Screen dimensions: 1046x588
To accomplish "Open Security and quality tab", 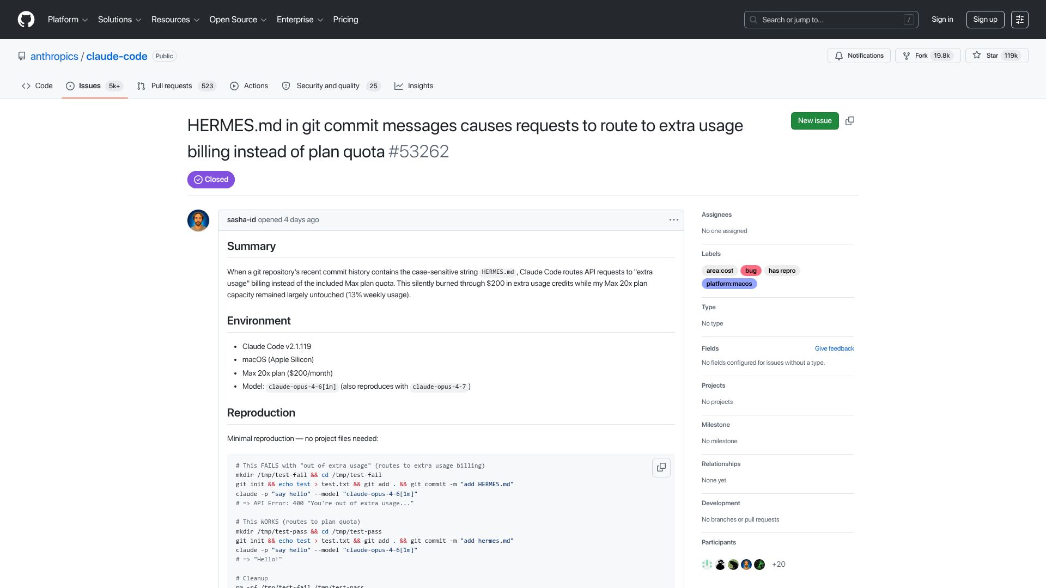I will (331, 86).
